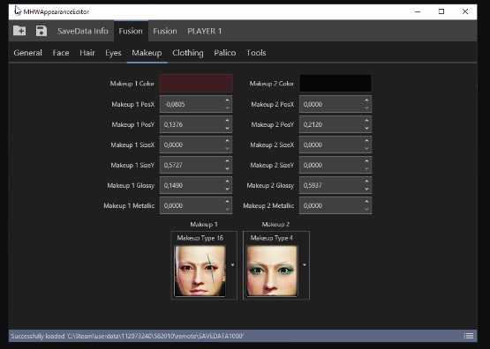Increase Makeup 1 Glossy with up arrow
The height and width of the screenshot is (349, 490).
coord(227,182)
